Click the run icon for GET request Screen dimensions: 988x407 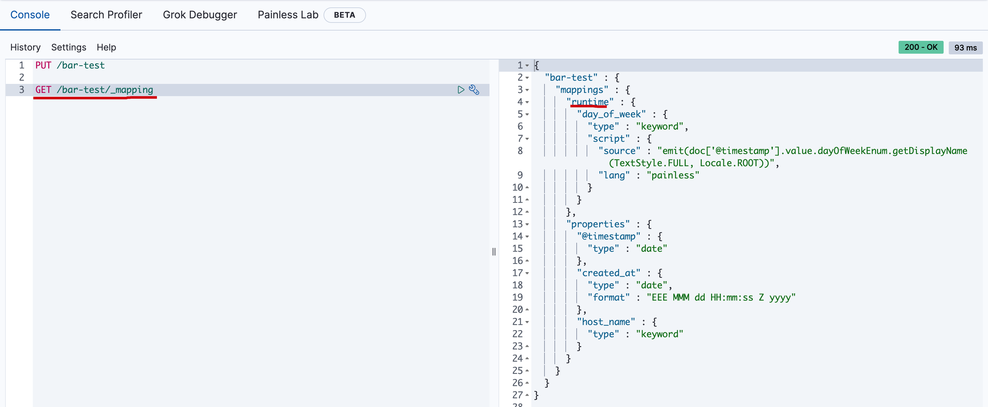pyautogui.click(x=461, y=89)
